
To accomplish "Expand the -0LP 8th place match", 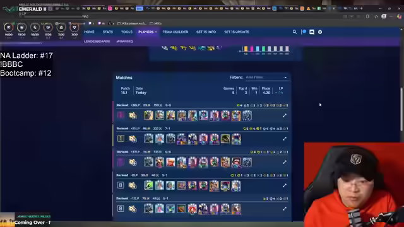I will tap(285, 185).
